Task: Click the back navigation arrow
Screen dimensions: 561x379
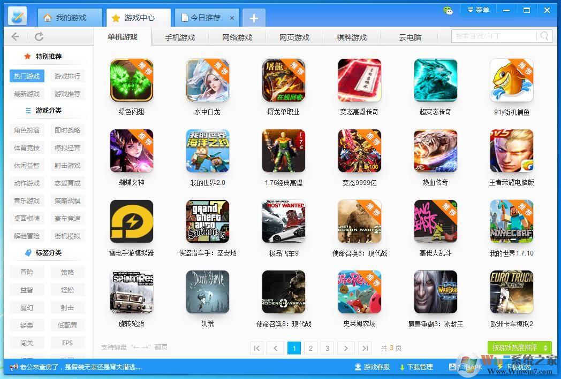Action: coord(15,36)
